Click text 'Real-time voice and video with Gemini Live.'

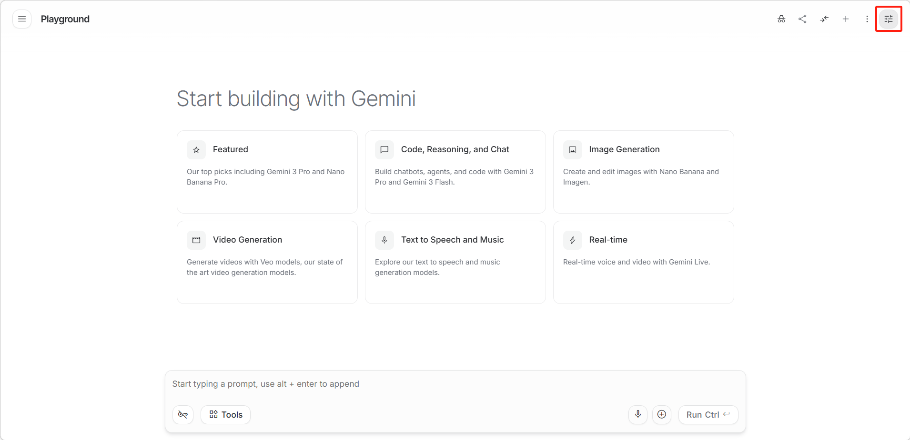point(637,262)
